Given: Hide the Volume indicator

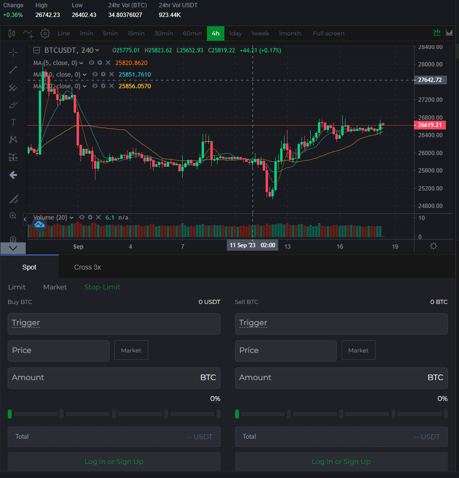Looking at the screenshot, I should click(82, 217).
